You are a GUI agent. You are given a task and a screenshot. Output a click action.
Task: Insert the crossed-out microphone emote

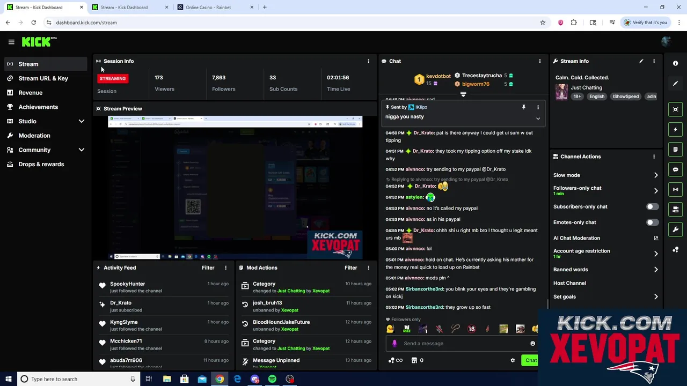(439, 329)
